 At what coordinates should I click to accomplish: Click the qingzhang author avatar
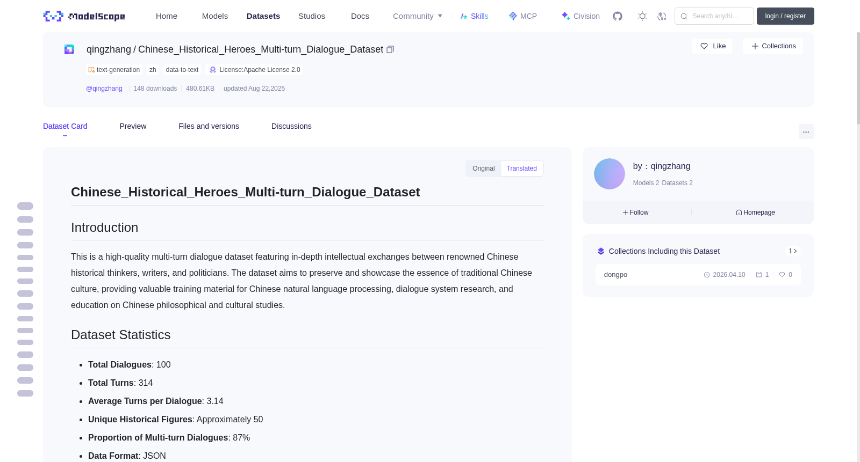[x=610, y=174]
